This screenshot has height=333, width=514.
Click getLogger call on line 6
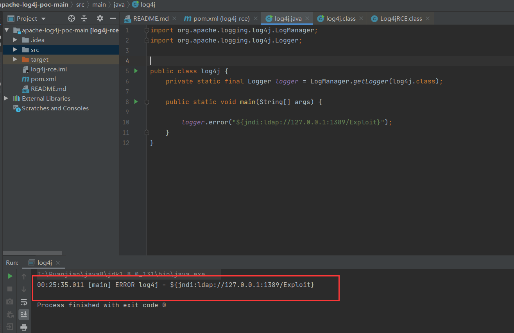371,81
